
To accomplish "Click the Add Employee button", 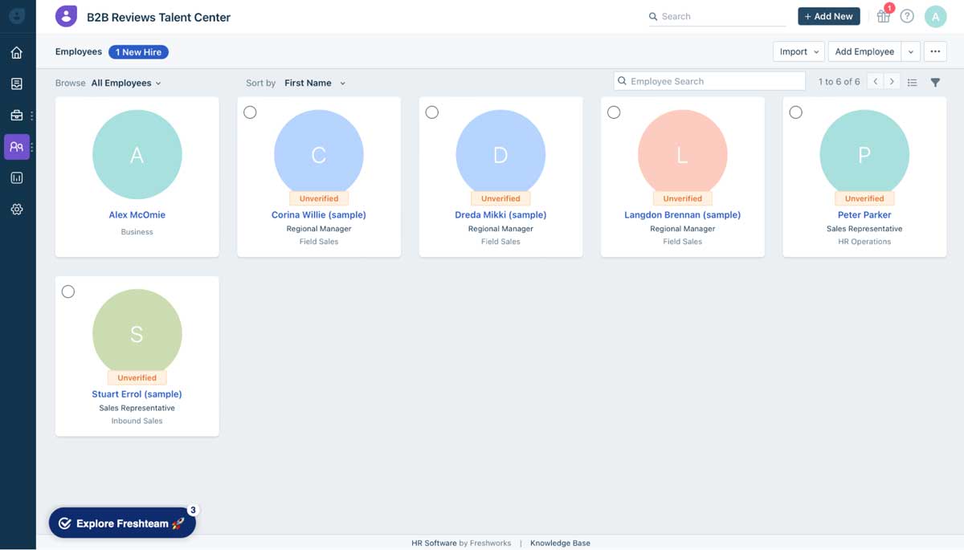I will [864, 51].
